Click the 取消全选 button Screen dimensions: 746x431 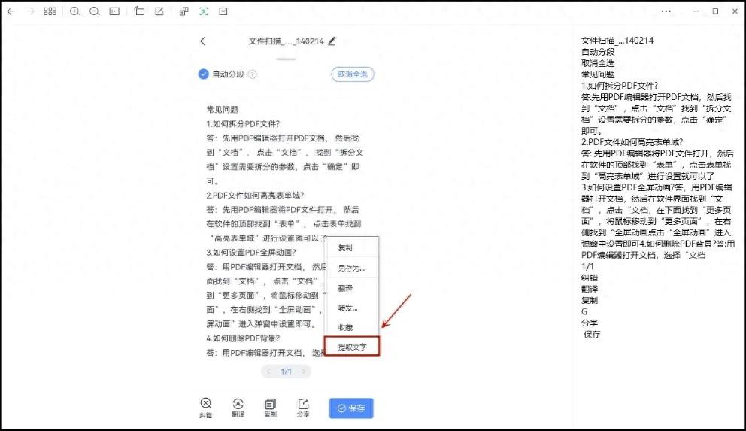pos(352,74)
